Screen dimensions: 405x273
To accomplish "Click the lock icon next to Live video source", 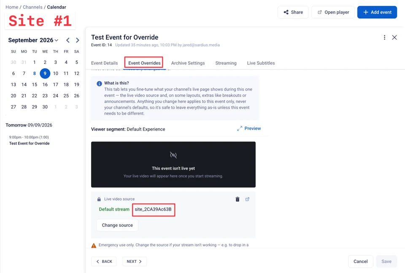I will point(99,199).
